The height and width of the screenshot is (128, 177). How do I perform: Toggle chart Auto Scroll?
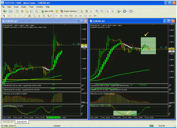pyautogui.click(x=108, y=11)
